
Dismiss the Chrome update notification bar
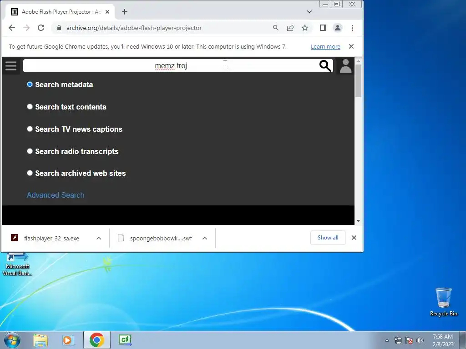click(351, 46)
